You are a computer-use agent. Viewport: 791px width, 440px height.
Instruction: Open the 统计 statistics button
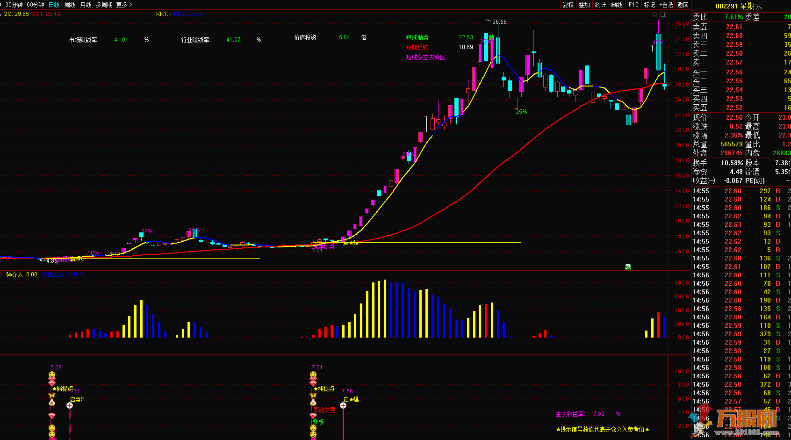tap(600, 5)
